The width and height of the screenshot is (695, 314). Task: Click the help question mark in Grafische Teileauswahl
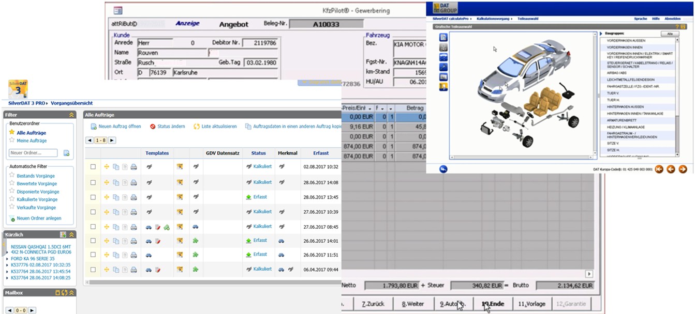point(677,26)
